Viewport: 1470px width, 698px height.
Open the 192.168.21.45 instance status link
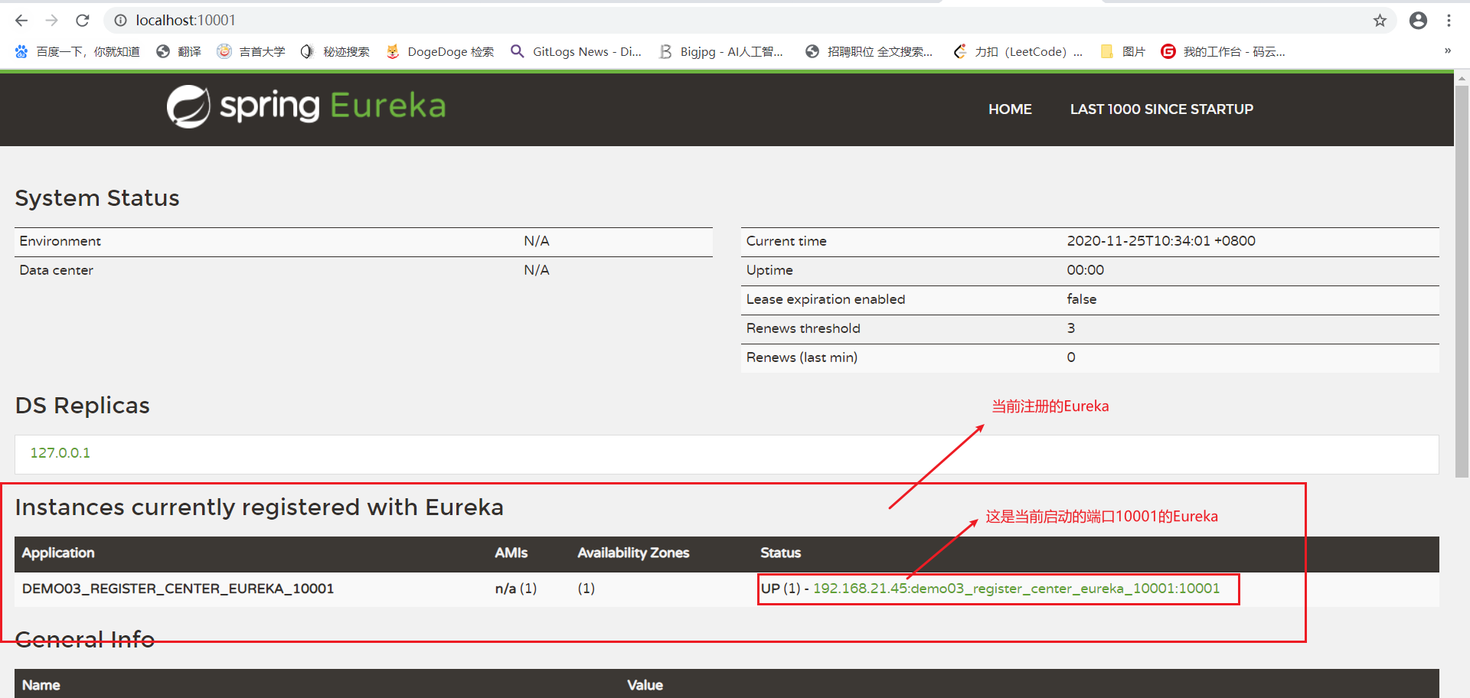1016,589
